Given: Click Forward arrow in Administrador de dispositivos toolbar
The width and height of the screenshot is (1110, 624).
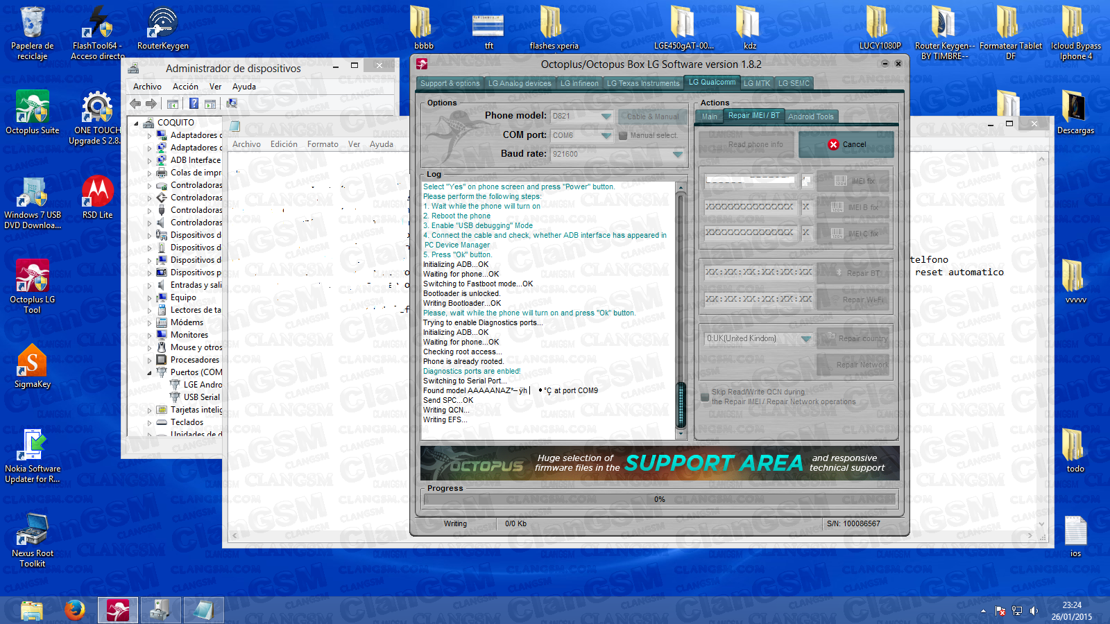Looking at the screenshot, I should coord(151,103).
